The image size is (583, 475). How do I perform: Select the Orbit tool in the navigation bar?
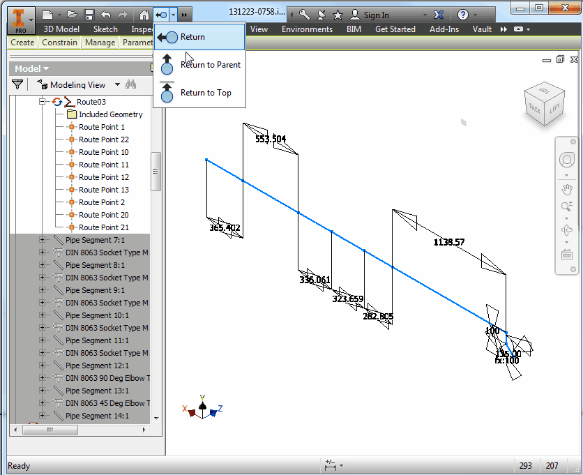(x=567, y=230)
